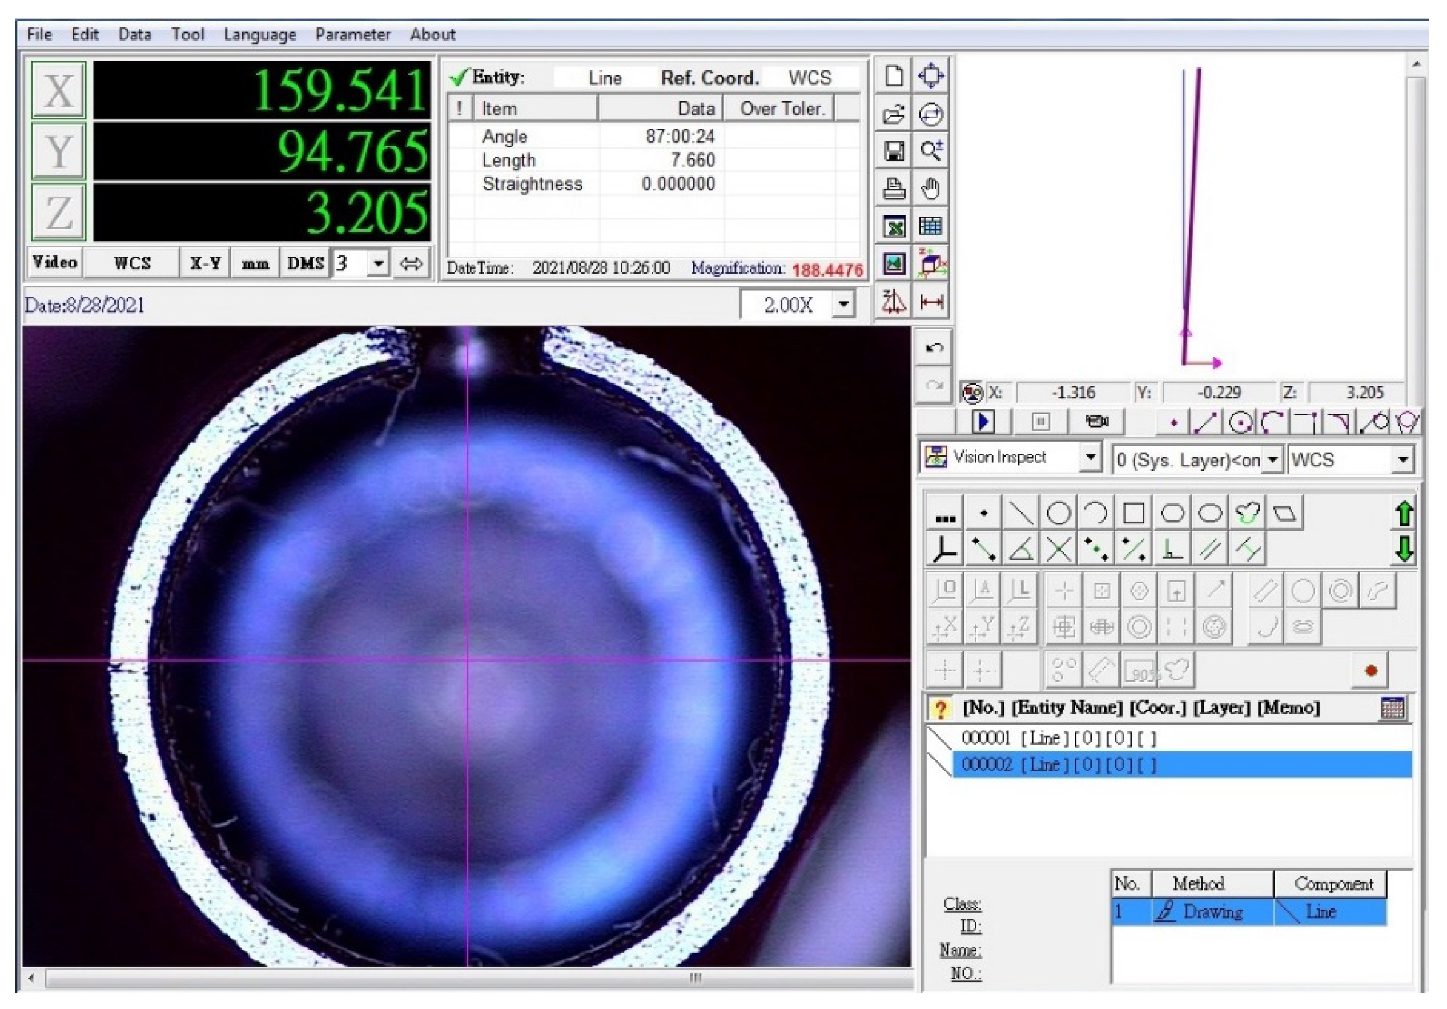Open the 2.00X magnification dropdown
The height and width of the screenshot is (1009, 1447).
843,305
